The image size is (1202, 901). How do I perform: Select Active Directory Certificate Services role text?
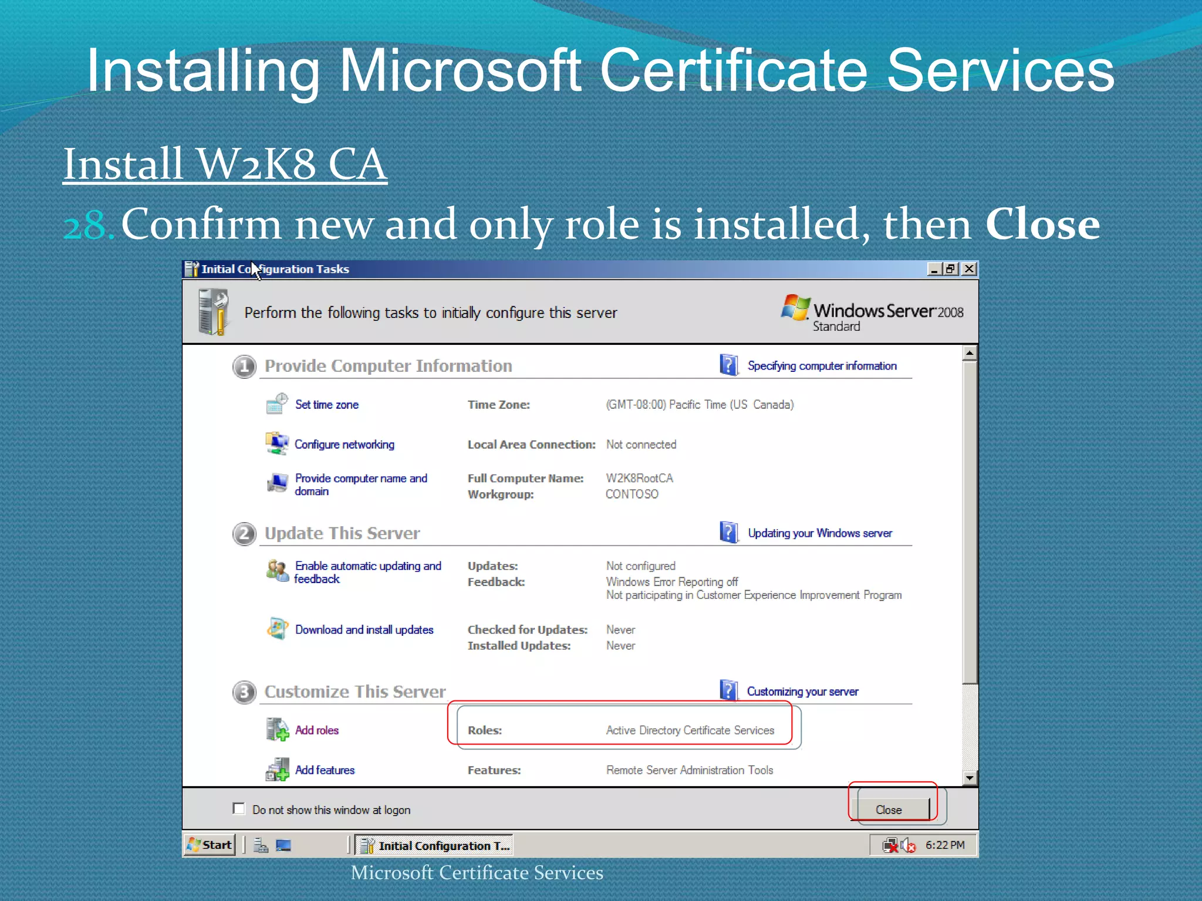point(690,730)
